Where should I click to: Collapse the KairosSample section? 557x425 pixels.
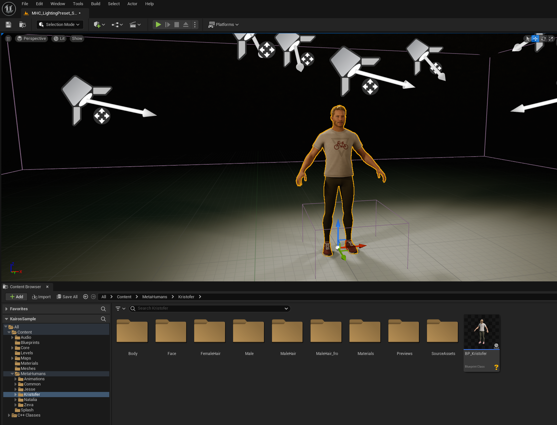(6, 319)
